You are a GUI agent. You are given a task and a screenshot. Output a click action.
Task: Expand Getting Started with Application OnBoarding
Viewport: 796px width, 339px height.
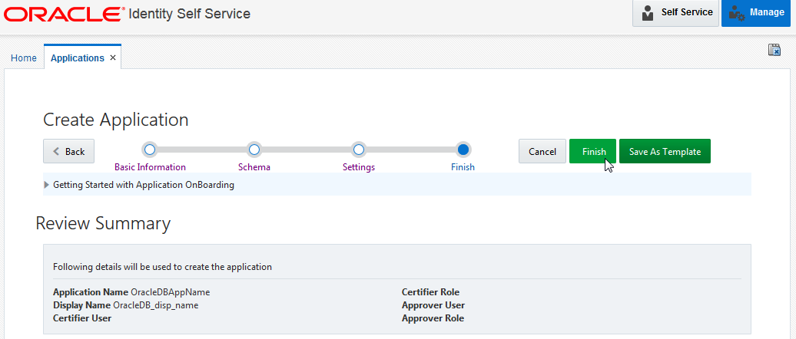48,185
